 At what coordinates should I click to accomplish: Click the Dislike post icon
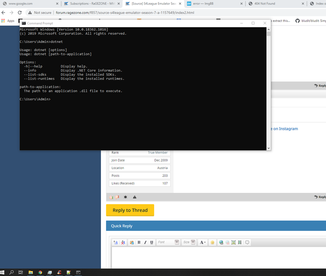pos(117,197)
